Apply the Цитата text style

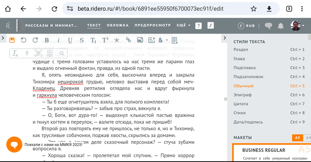click(269, 104)
